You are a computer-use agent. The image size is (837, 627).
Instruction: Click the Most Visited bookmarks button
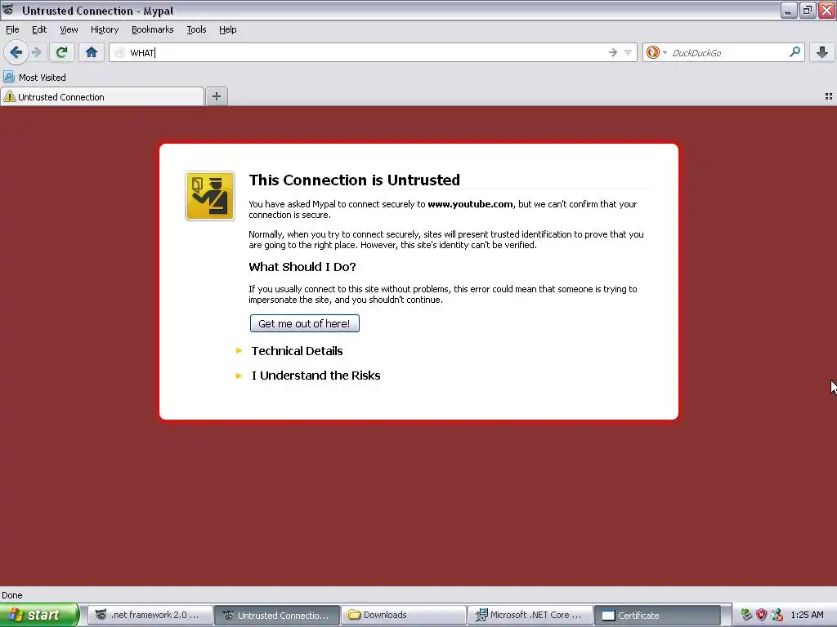click(34, 78)
